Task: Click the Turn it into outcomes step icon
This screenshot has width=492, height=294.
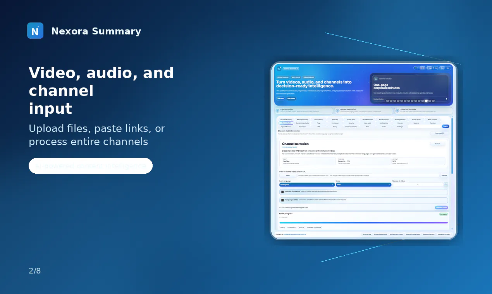Action: click(397, 111)
